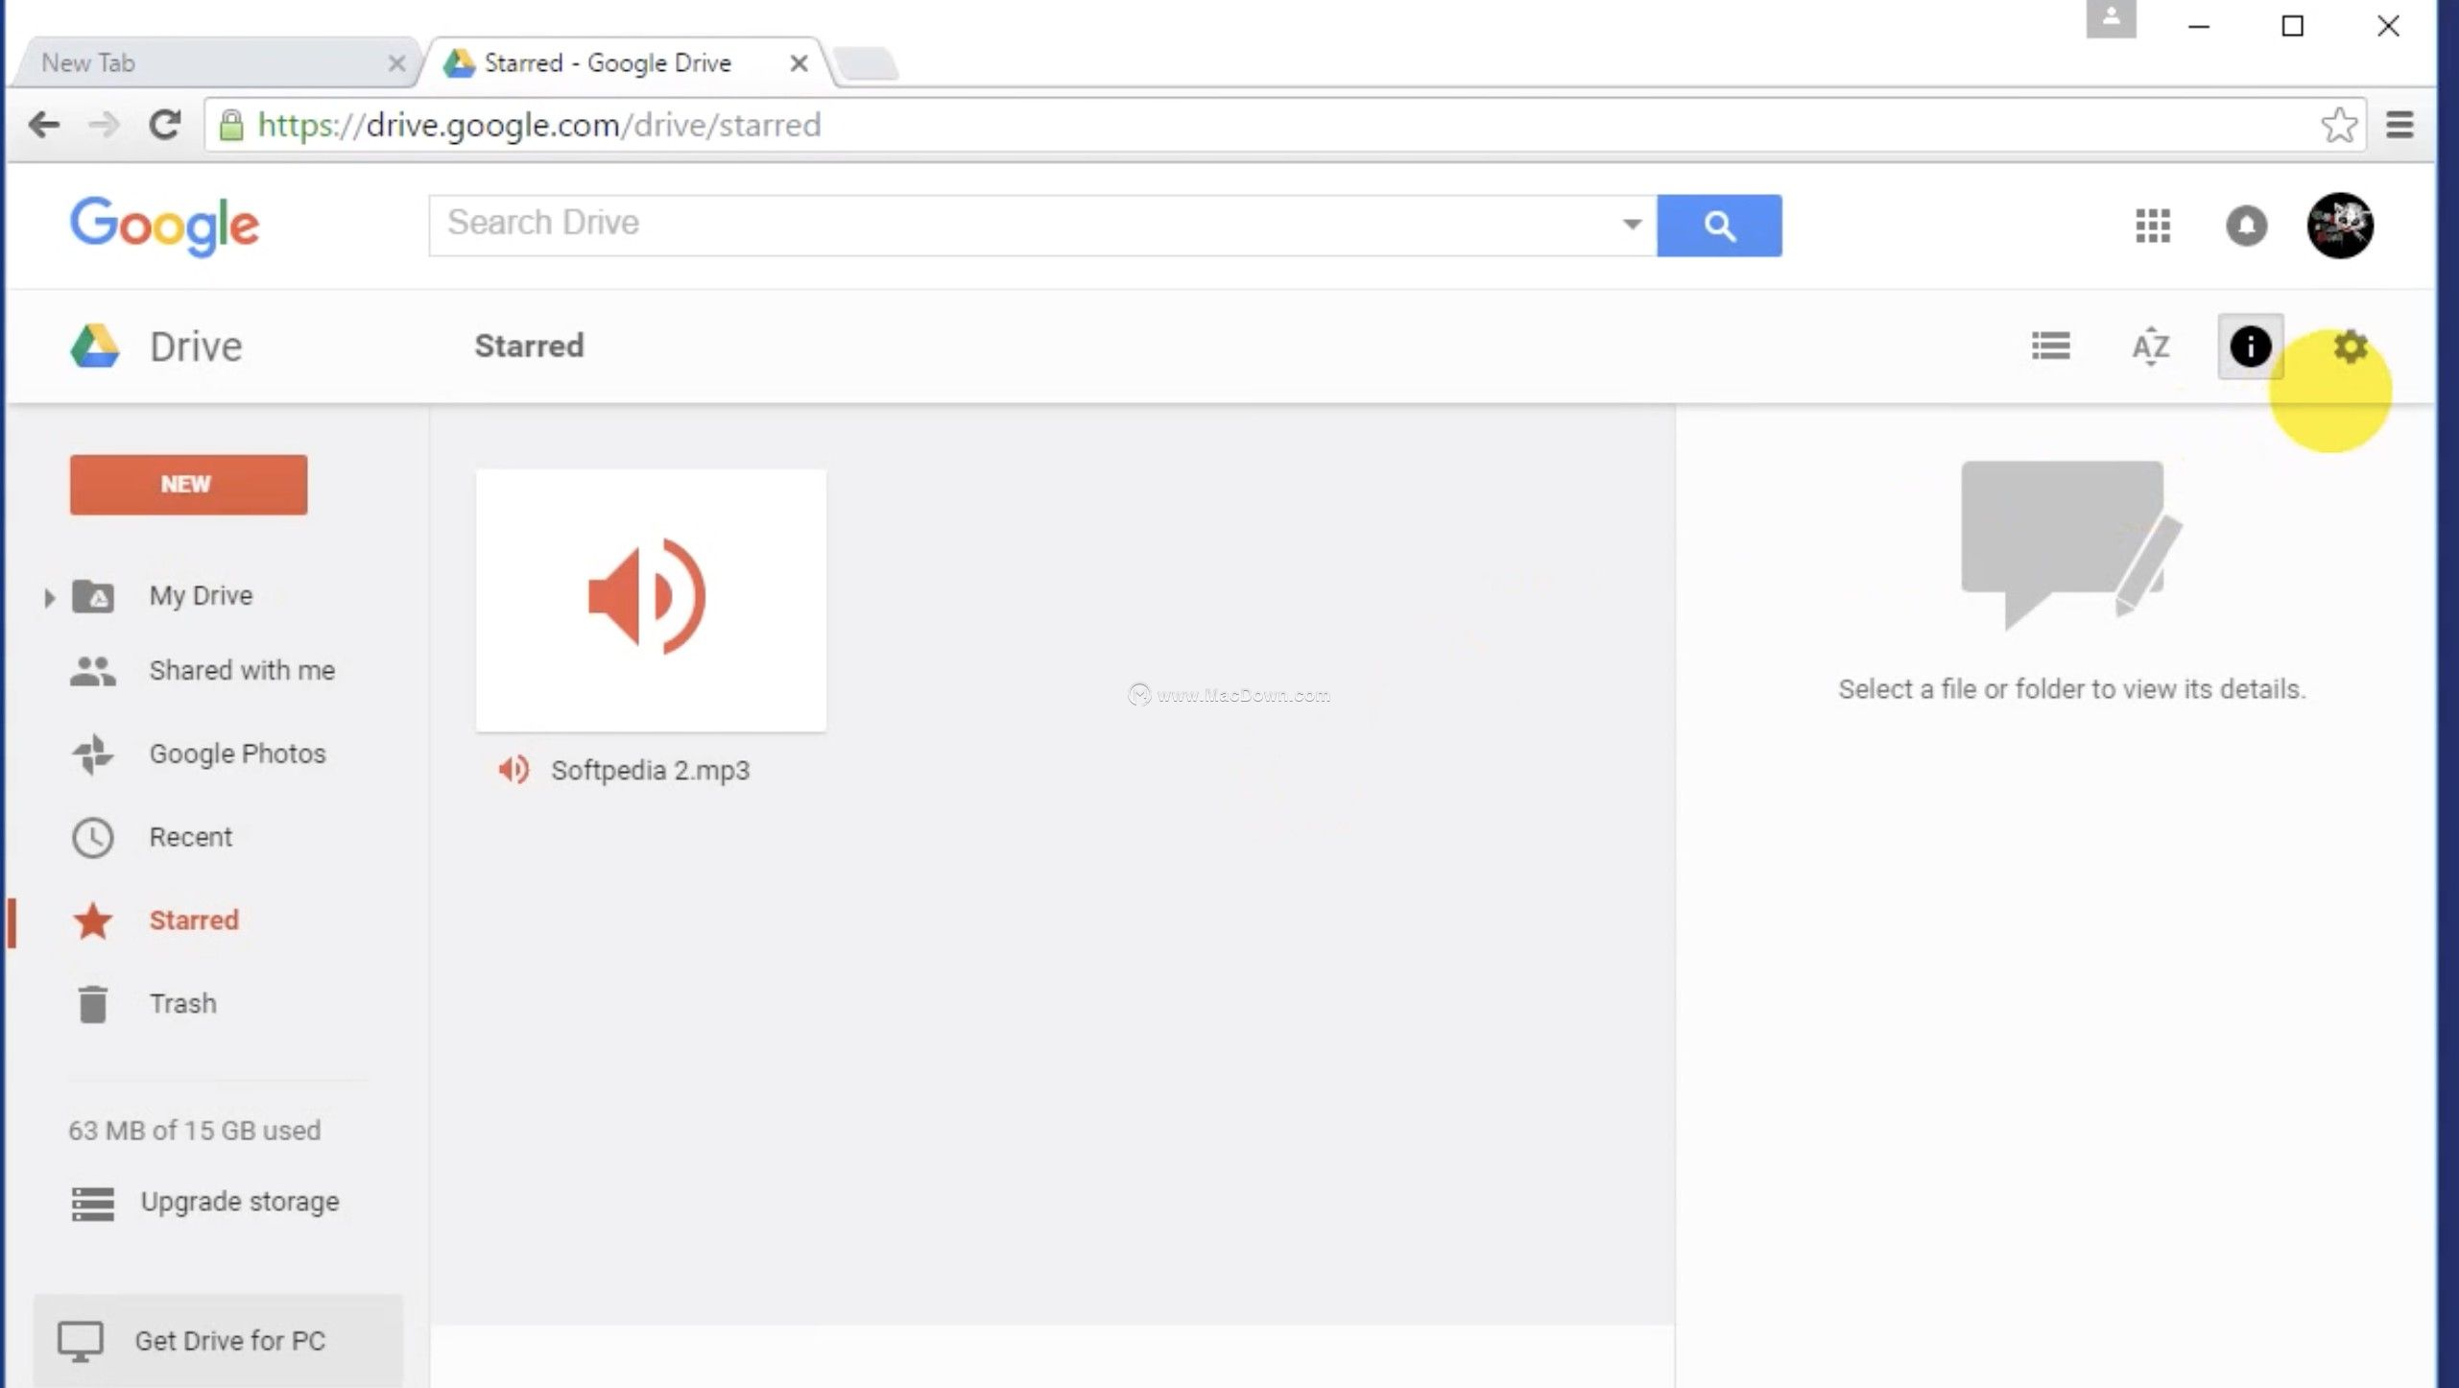The height and width of the screenshot is (1388, 2459).
Task: Open Google notifications bell
Action: [x=2246, y=226]
